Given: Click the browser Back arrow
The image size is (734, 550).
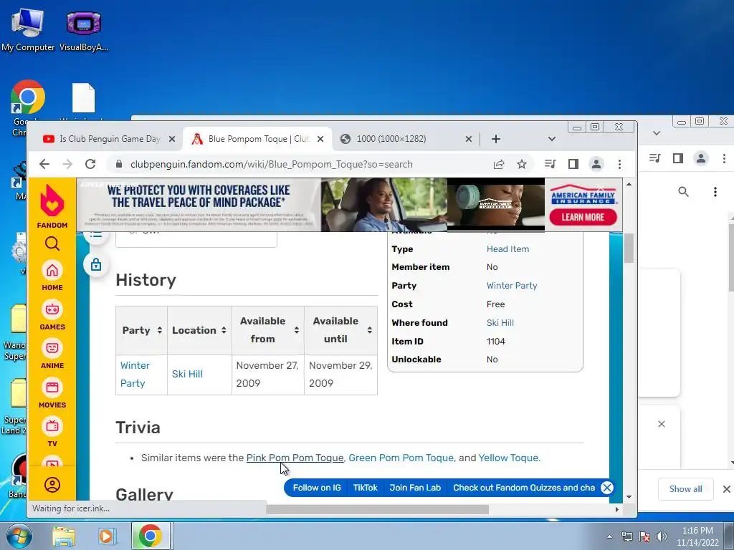Looking at the screenshot, I should (x=44, y=164).
